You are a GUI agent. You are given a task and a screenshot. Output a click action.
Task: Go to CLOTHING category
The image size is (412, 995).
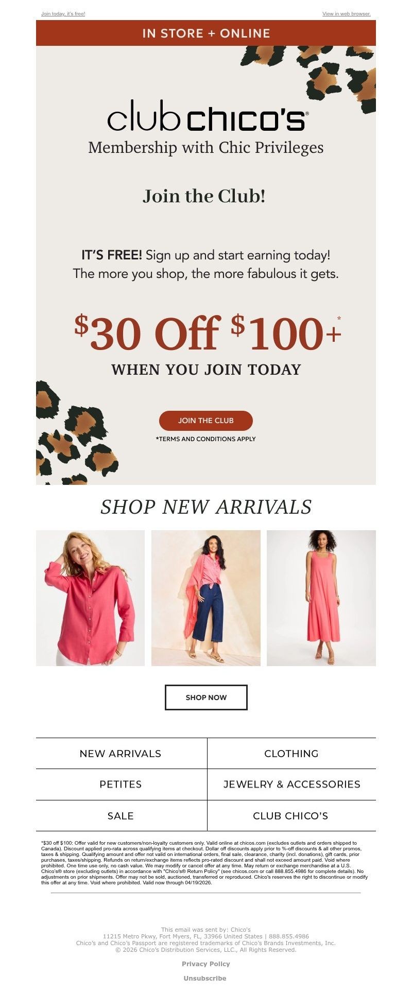[x=291, y=754]
